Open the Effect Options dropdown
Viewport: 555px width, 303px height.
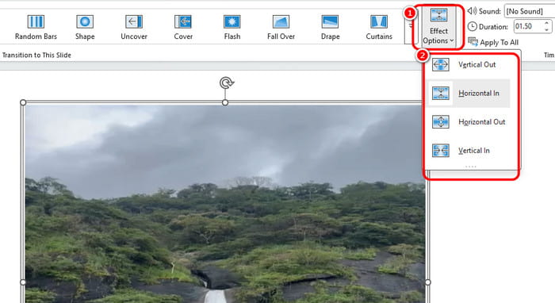click(x=438, y=27)
